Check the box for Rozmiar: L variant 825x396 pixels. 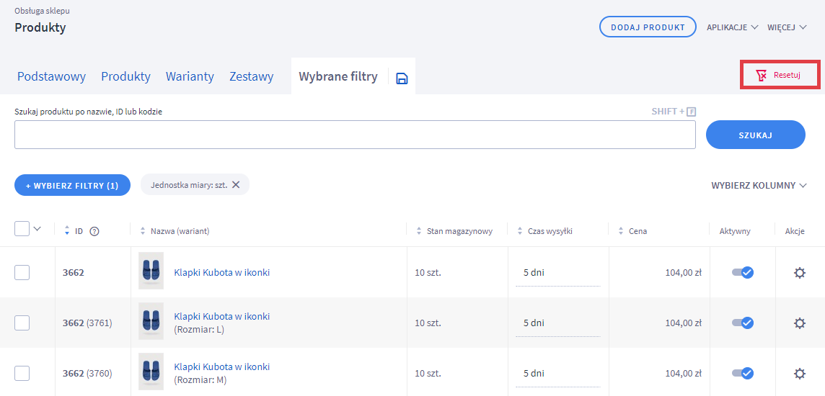coord(22,323)
